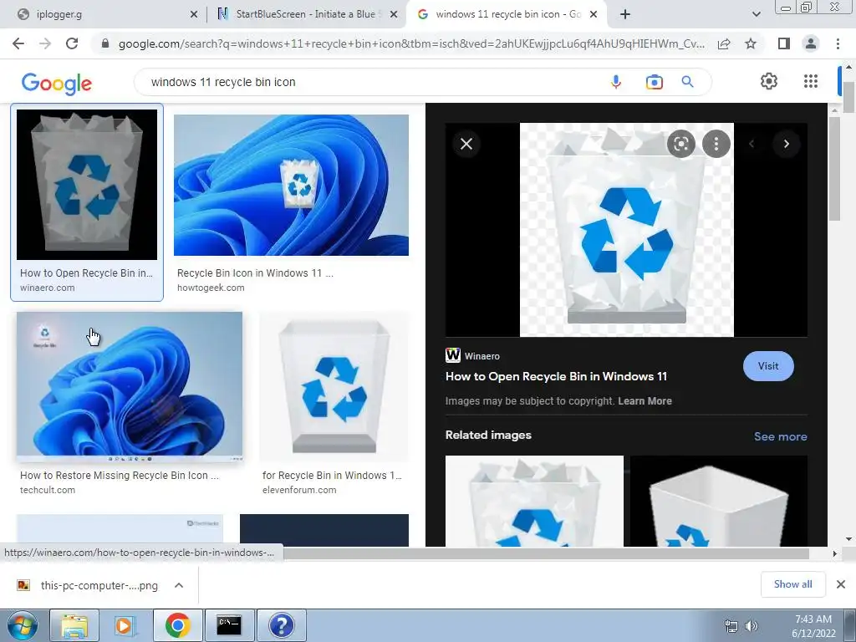Open Command Prompt taskbar icon
856x642 pixels.
click(229, 625)
